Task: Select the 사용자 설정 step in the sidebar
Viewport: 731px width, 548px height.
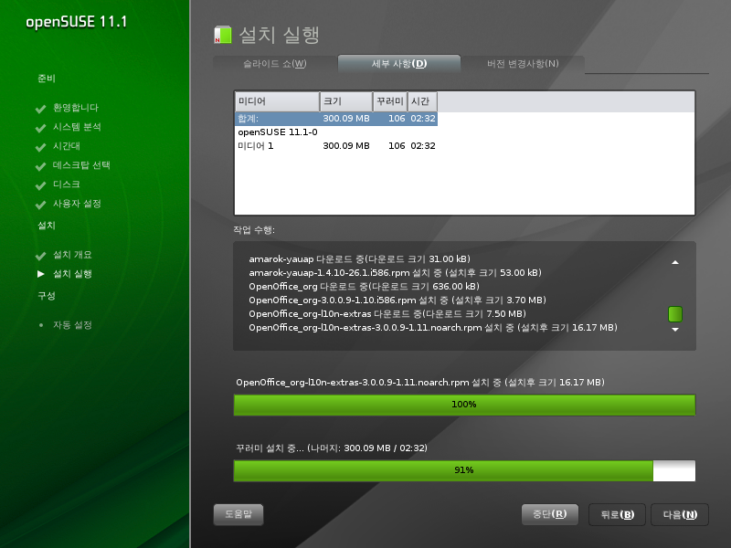Action: 77,204
